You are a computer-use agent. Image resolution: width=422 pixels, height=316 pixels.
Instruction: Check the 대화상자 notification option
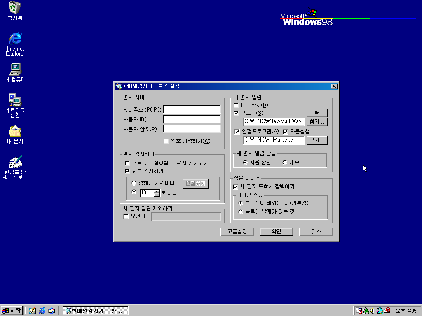pyautogui.click(x=236, y=105)
